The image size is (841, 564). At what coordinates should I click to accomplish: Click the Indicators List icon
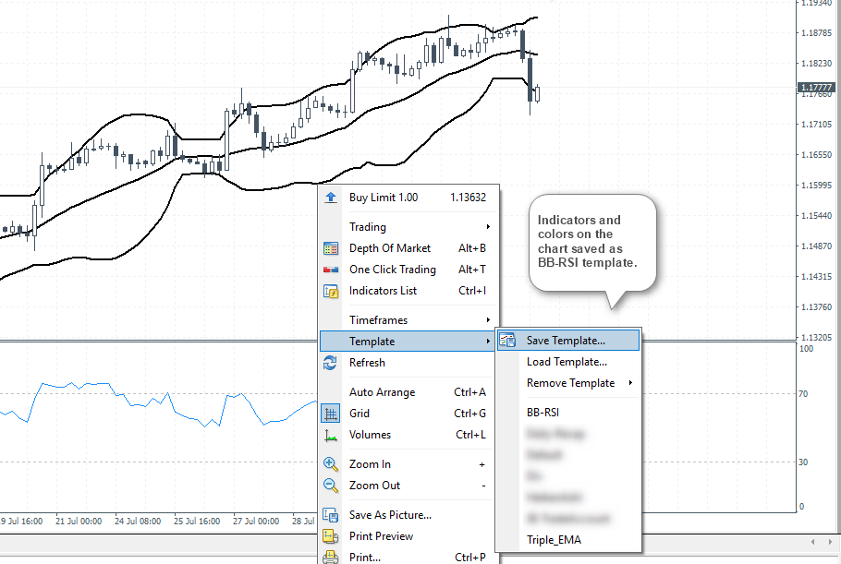click(x=331, y=291)
